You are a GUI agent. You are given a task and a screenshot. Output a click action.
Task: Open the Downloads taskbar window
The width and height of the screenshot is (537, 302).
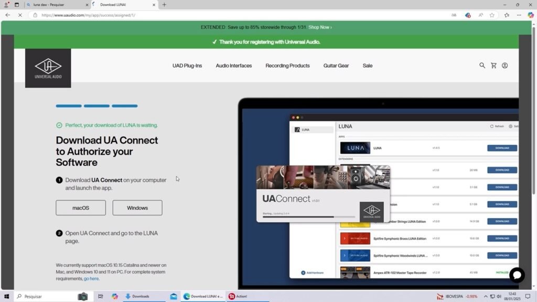144,296
